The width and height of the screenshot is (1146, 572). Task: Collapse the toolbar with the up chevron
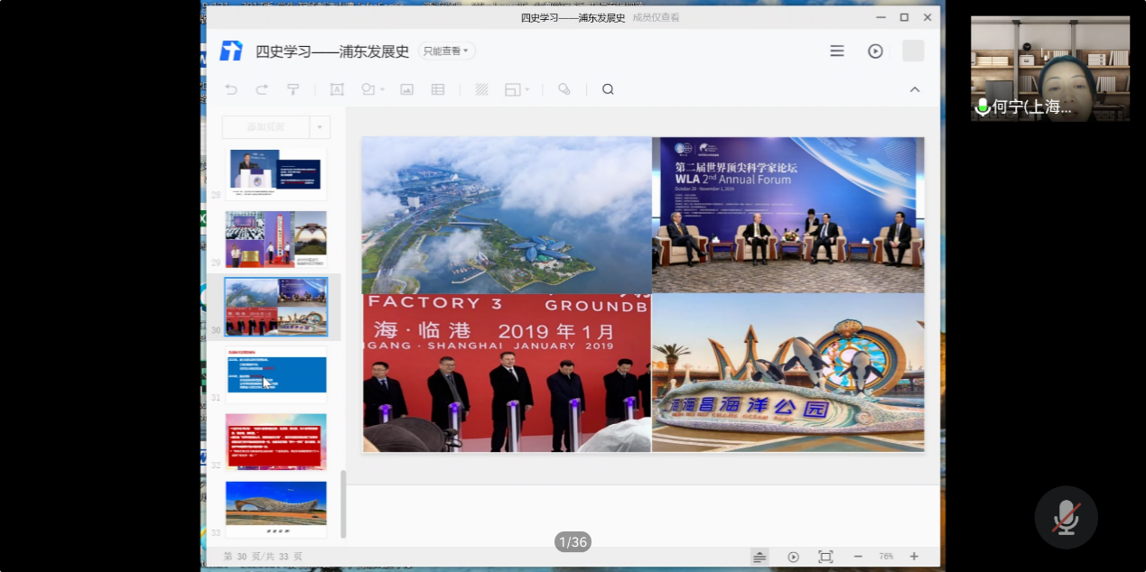[915, 89]
